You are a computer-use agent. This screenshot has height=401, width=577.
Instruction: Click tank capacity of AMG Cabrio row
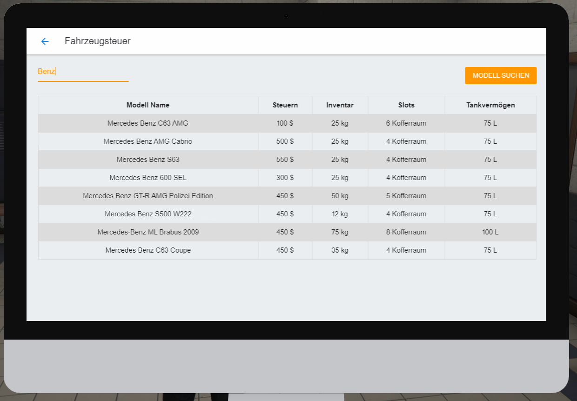pyautogui.click(x=490, y=141)
